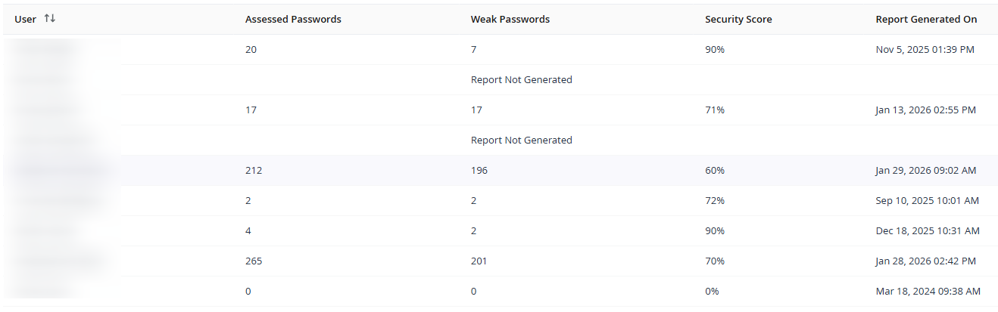Click the 265 assessed passwords cell

[x=254, y=261]
